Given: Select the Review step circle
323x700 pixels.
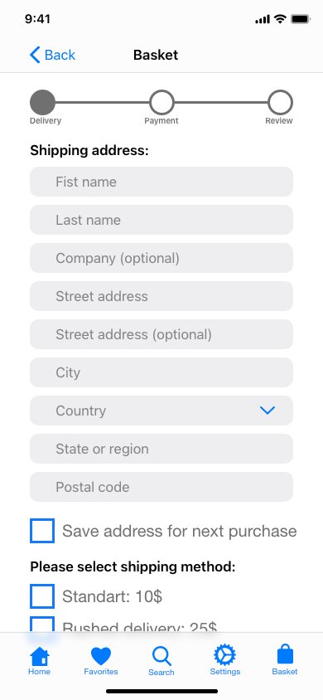Looking at the screenshot, I should (x=280, y=102).
